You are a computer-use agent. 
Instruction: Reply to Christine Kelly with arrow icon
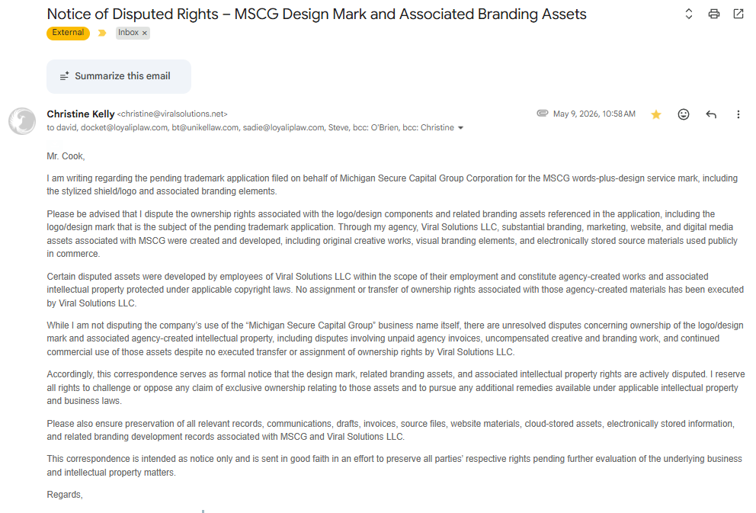(711, 114)
